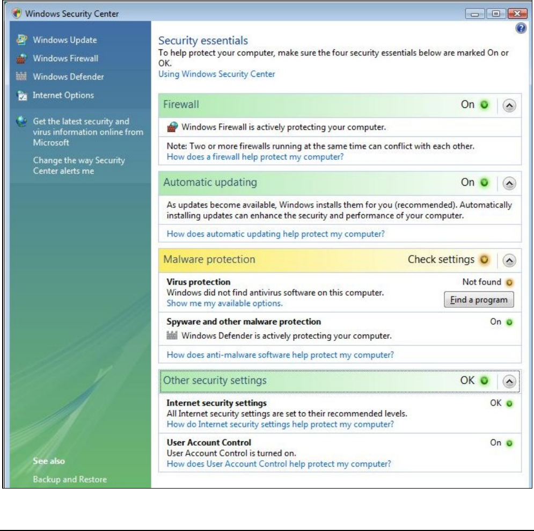The width and height of the screenshot is (534, 531).
Task: Open Windows Update from the sidebar icon
Action: tap(21, 40)
